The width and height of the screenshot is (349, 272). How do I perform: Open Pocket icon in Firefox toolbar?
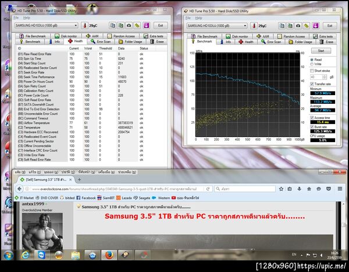[329, 189]
